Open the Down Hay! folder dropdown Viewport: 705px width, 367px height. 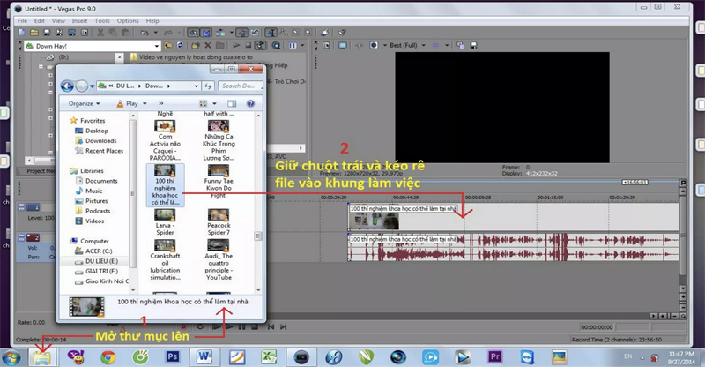coord(157,46)
